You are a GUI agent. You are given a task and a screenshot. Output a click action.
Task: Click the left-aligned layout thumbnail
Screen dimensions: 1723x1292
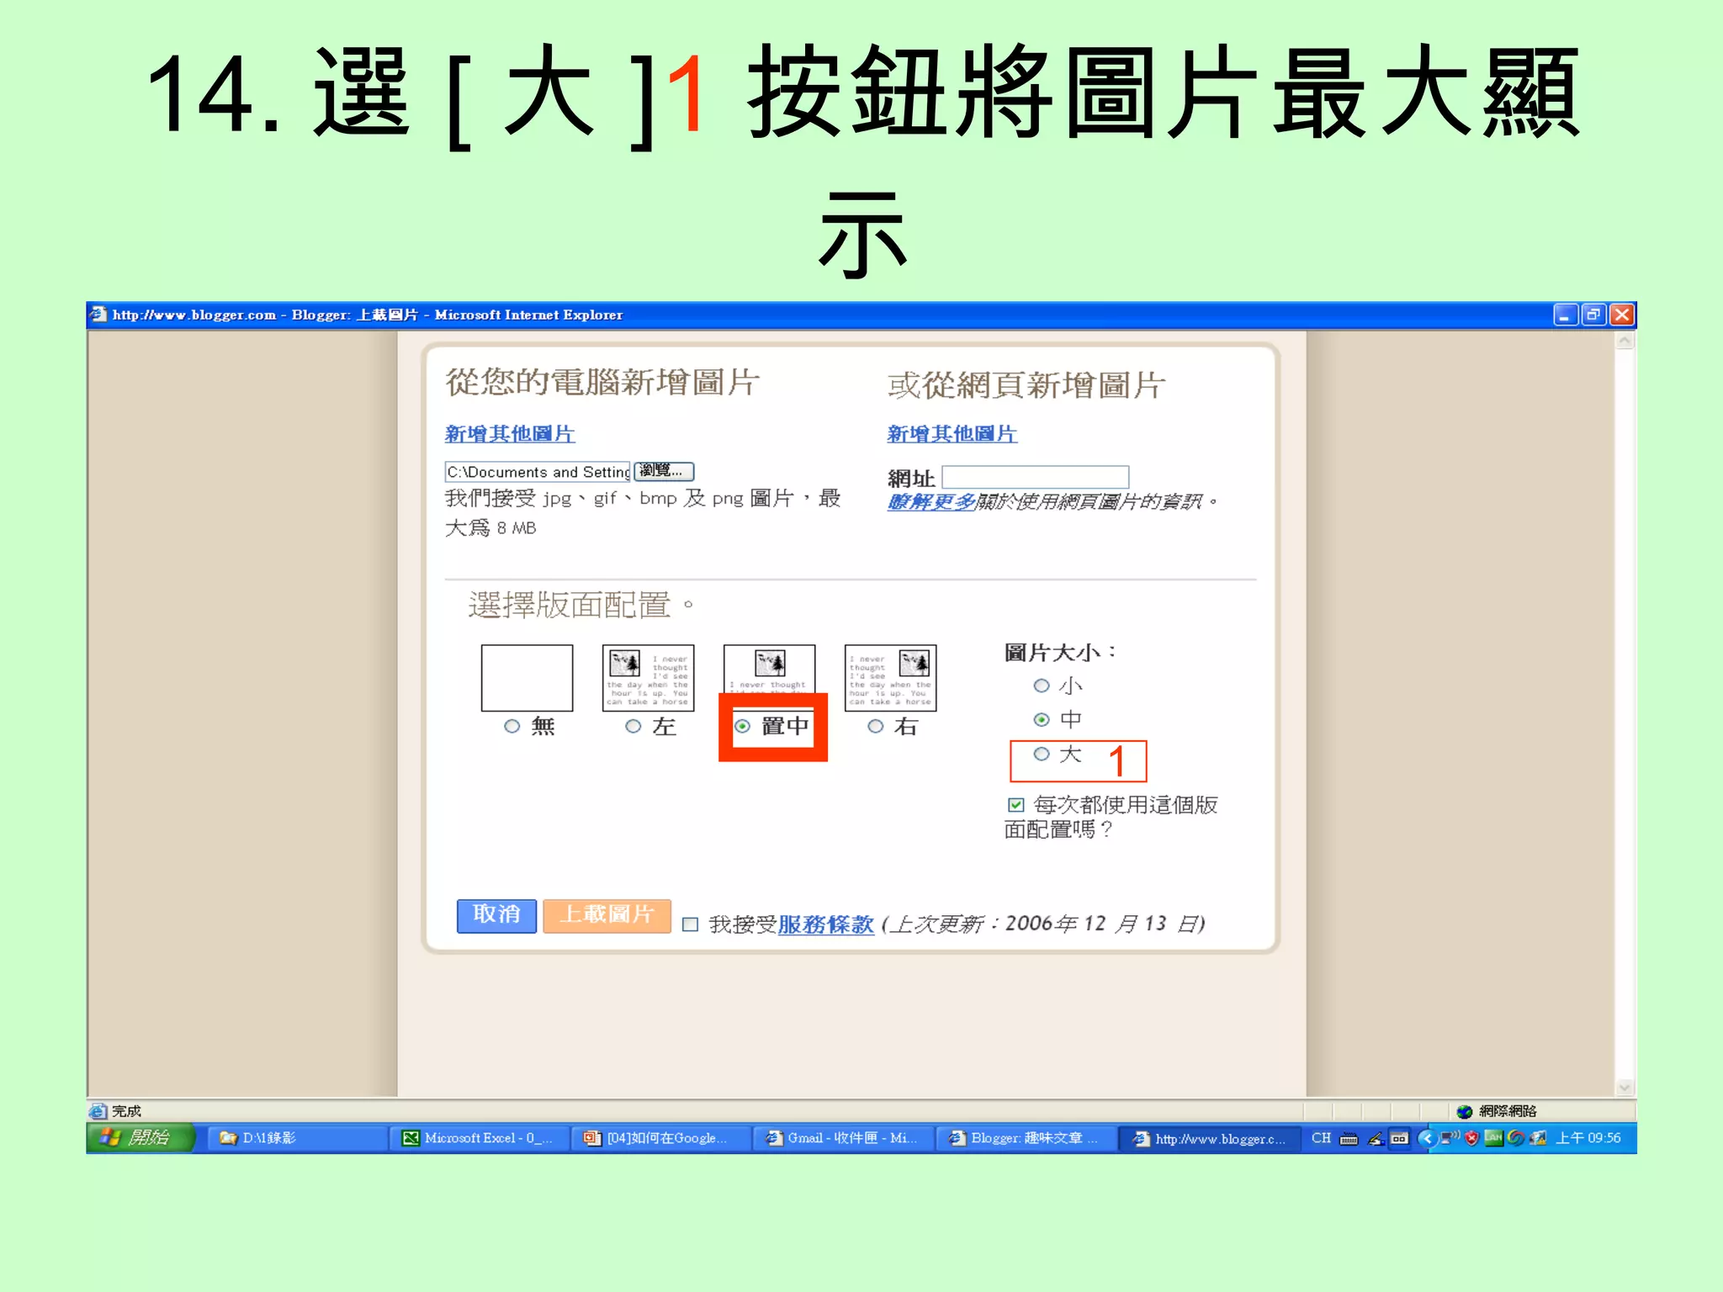point(648,678)
